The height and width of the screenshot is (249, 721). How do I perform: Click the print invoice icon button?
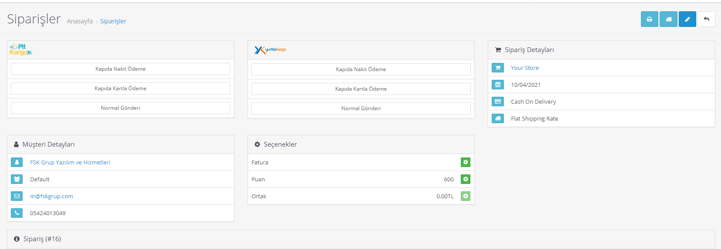(x=649, y=19)
